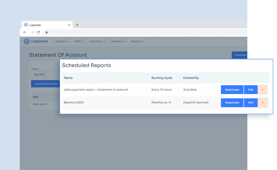Expand the Invoicing menu

(118, 42)
